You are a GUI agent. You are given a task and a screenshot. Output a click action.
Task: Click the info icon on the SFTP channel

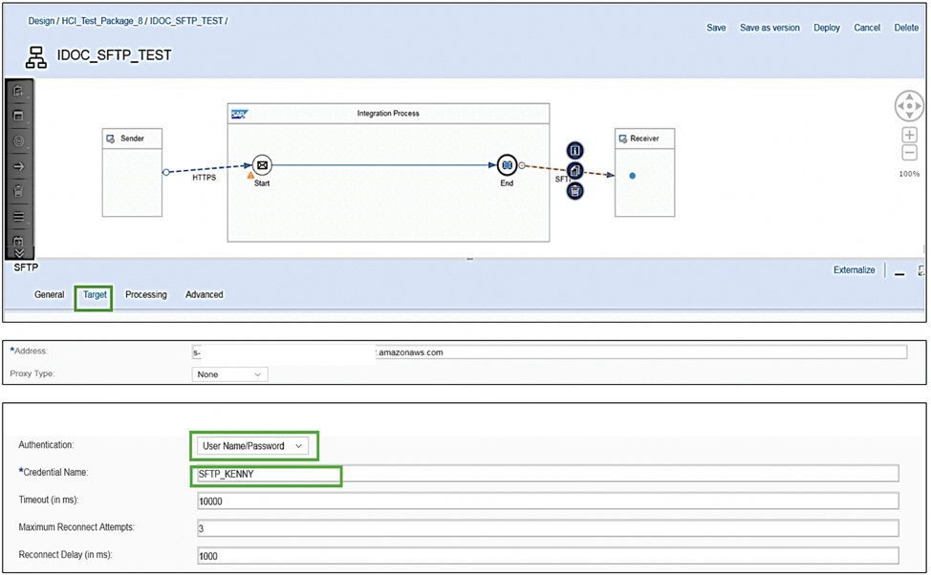(x=575, y=150)
